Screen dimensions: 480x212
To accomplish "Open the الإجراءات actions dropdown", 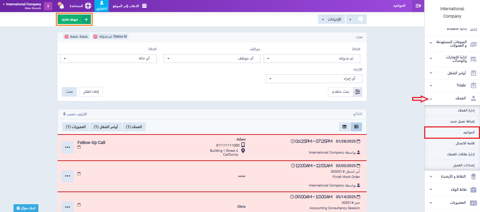I will pyautogui.click(x=331, y=19).
